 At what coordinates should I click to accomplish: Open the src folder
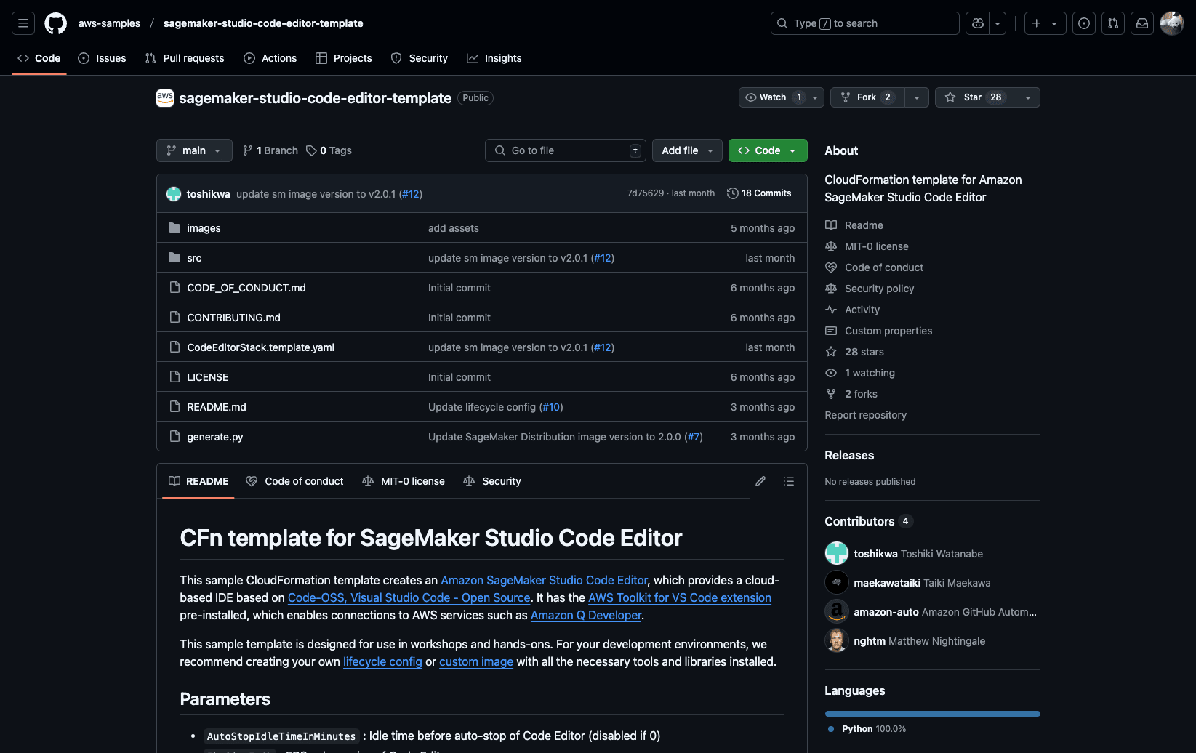tap(194, 258)
